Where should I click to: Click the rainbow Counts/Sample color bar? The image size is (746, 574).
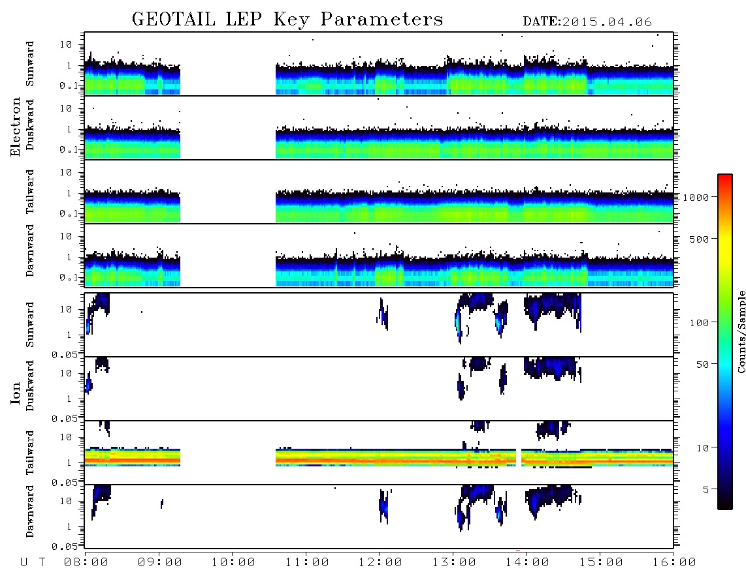tap(725, 342)
